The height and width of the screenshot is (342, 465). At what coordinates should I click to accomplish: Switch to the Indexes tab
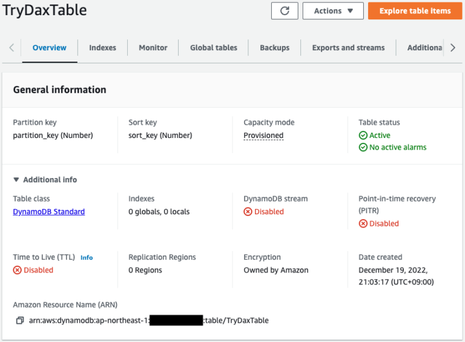click(102, 48)
